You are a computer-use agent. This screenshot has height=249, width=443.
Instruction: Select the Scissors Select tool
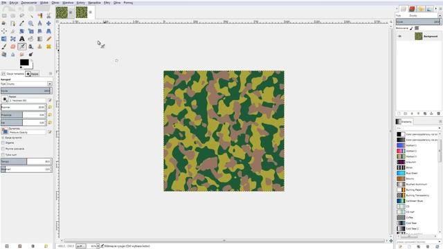[x=48, y=15]
